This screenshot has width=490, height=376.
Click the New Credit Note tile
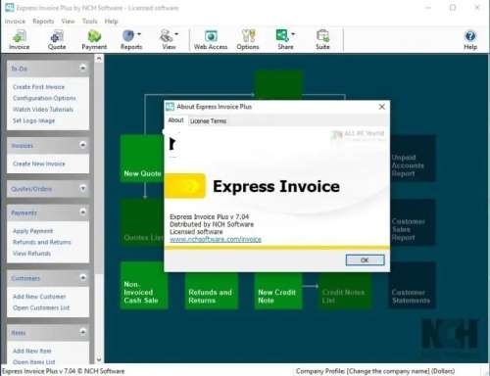278,291
